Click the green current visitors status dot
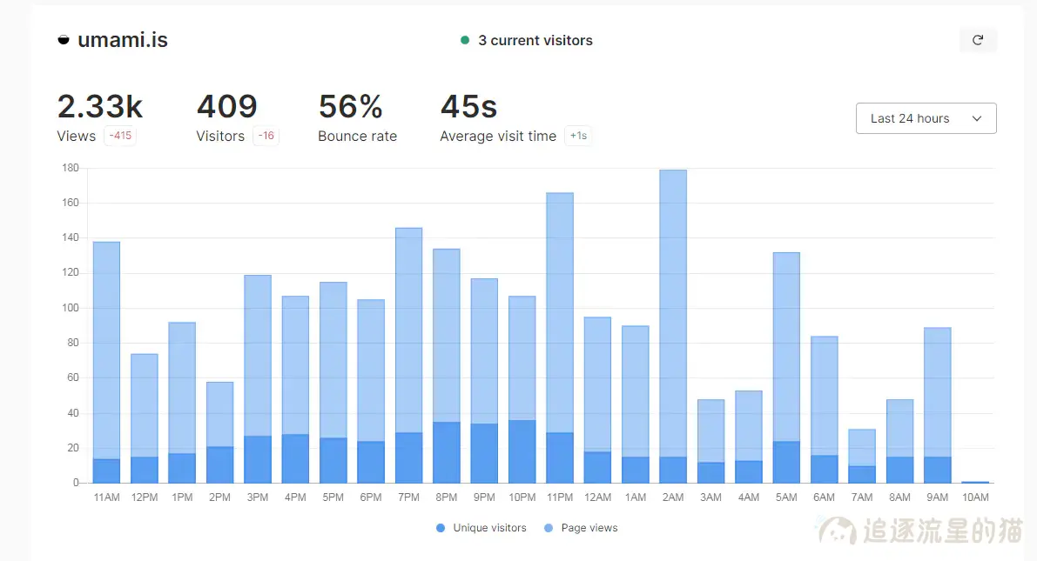 click(x=465, y=40)
